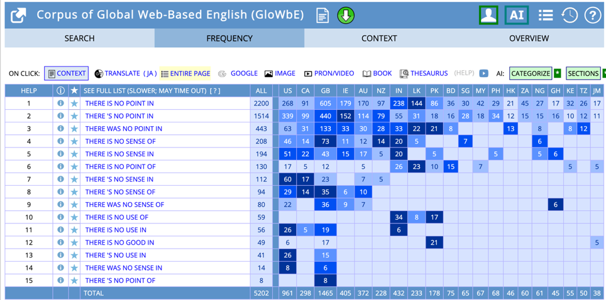606x300 pixels.
Task: Click the info icon in row 10
Action: (x=61, y=217)
